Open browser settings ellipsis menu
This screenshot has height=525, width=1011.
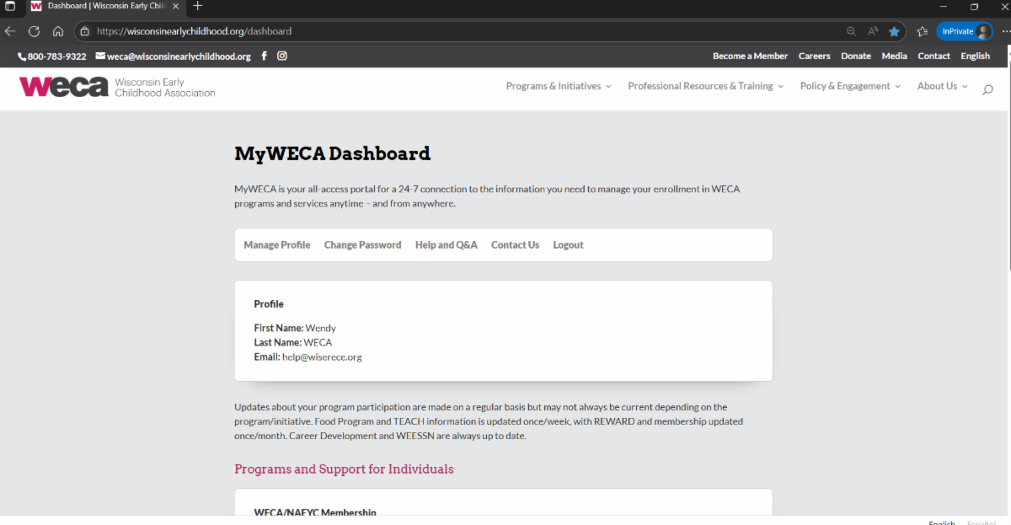point(1005,31)
